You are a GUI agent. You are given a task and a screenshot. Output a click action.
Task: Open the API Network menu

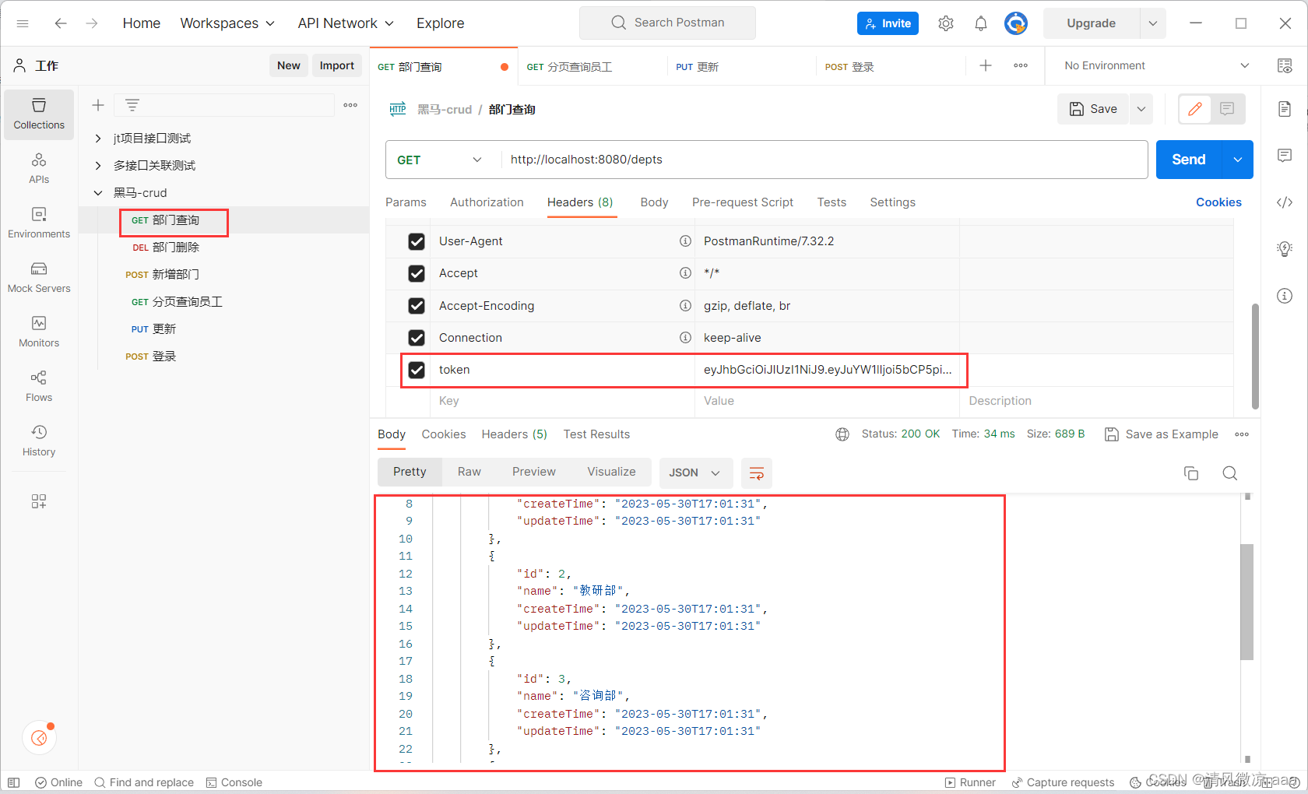[x=346, y=23]
